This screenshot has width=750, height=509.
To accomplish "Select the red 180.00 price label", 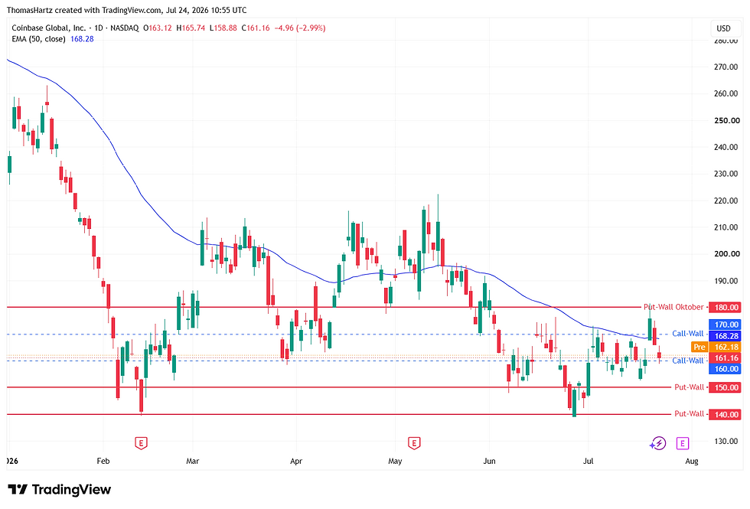I will (x=726, y=307).
